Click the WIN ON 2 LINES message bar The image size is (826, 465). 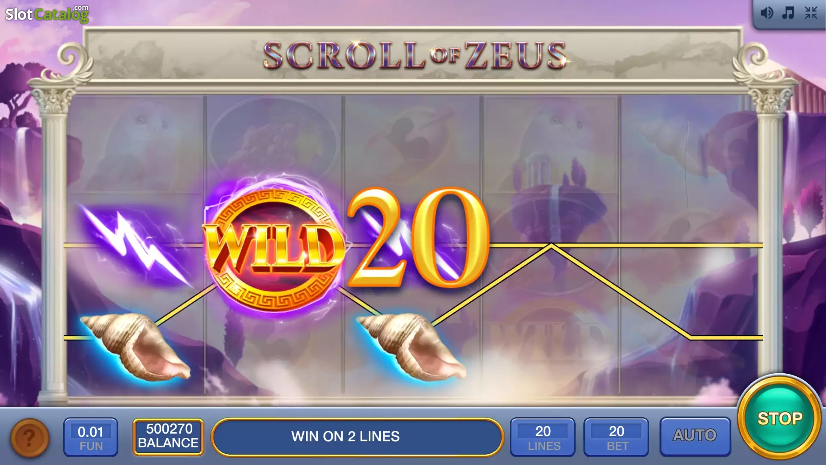(358, 437)
